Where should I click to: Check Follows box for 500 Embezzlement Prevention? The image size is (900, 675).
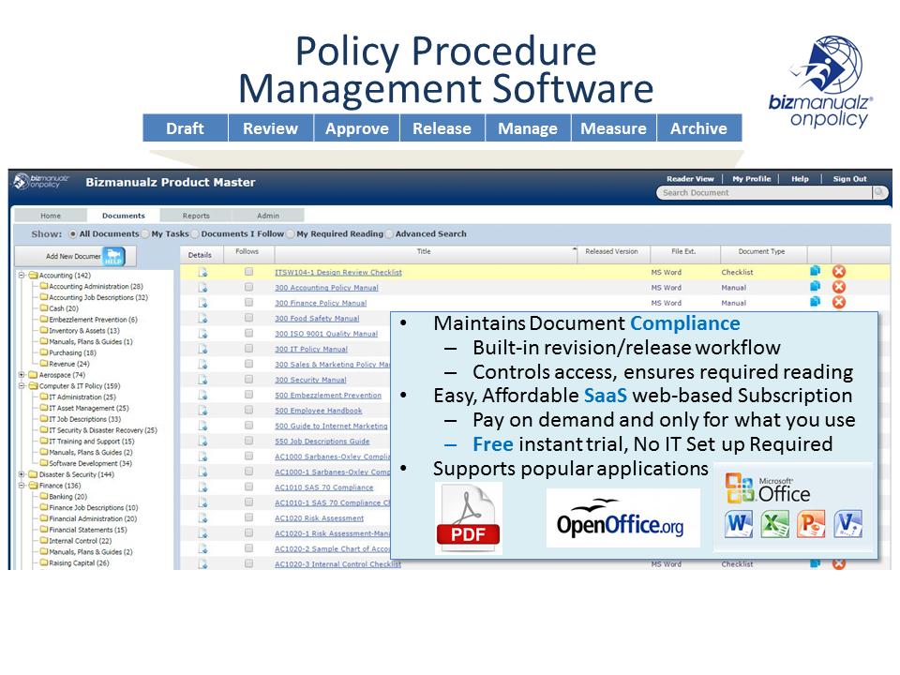248,395
